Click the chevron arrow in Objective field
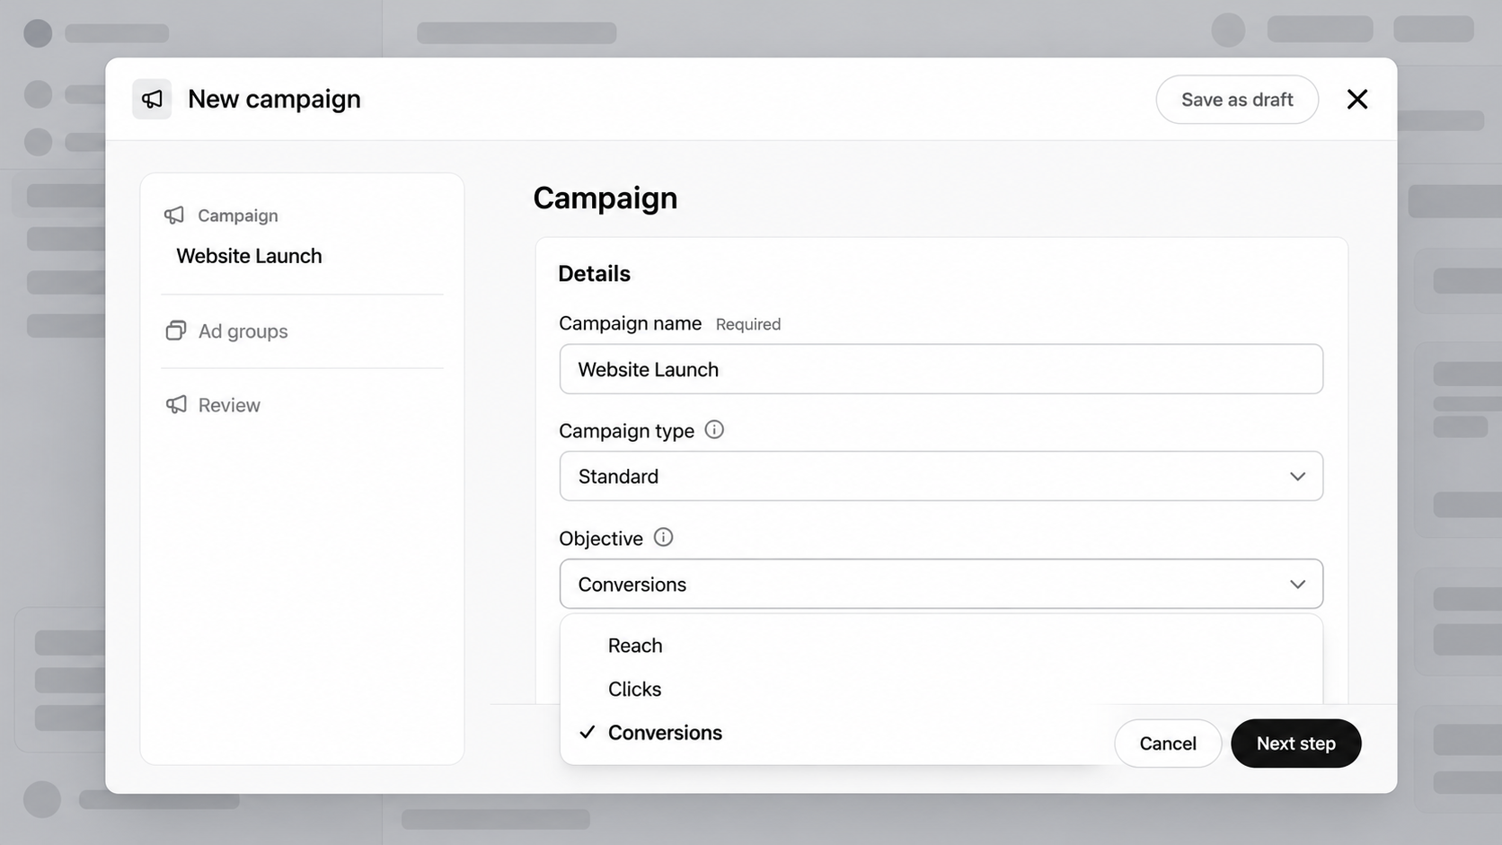 (1297, 585)
